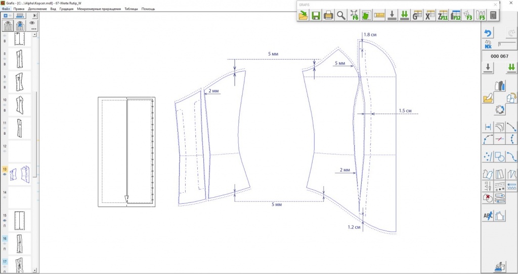Screen dimensions: 518x274
Task: Click the blue undo arrow
Action: (x=488, y=33)
